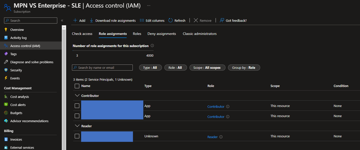
Task: Click the Events lightning bolt icon
Action: click(x=6, y=78)
